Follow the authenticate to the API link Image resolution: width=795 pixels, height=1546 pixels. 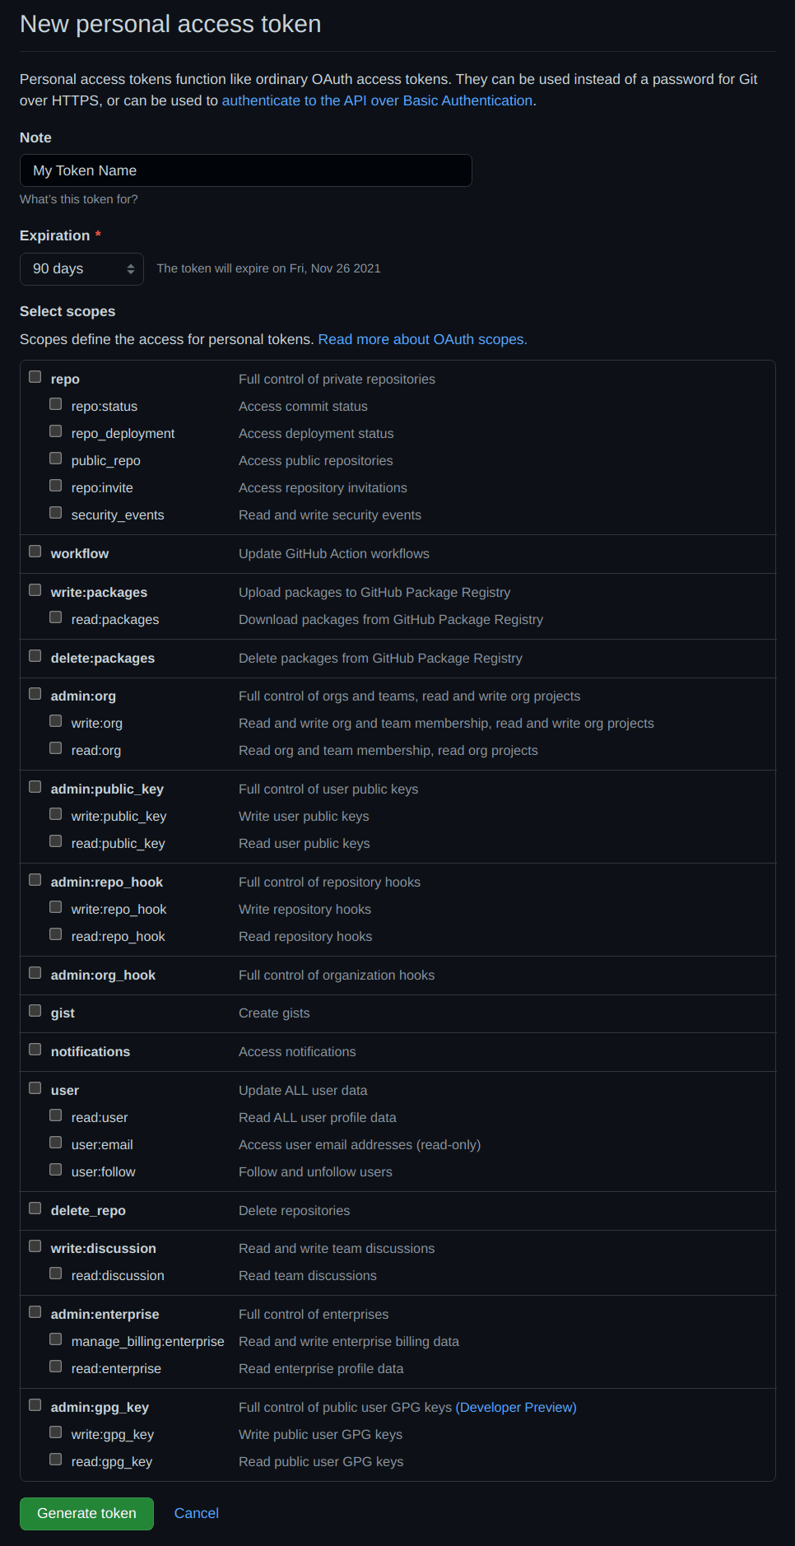coord(378,100)
